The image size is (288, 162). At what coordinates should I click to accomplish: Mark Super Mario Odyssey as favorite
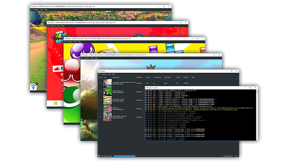100,117
